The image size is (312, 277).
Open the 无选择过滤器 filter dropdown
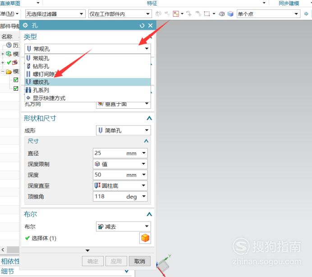coord(55,14)
